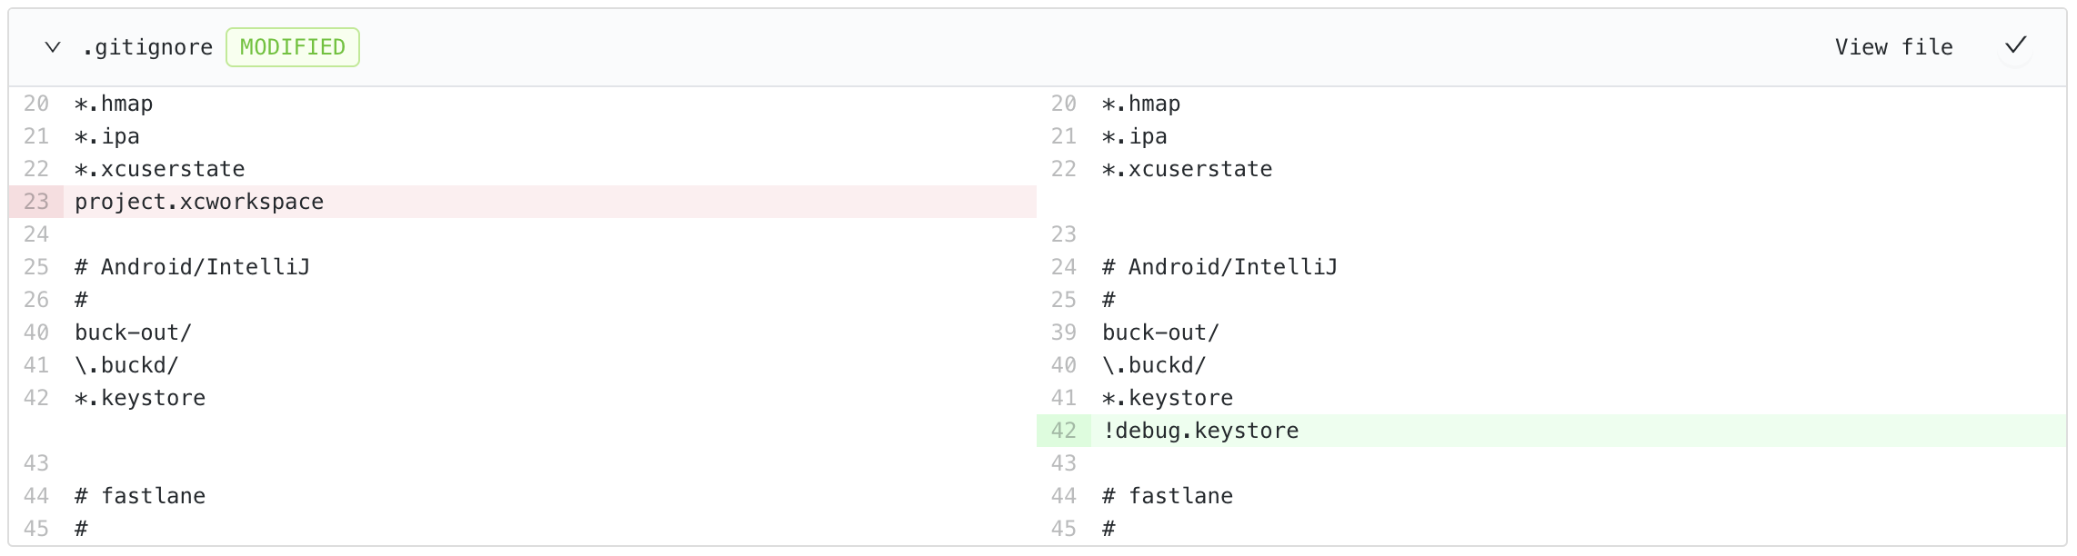Collapse the .gitignore diff section

click(x=52, y=46)
